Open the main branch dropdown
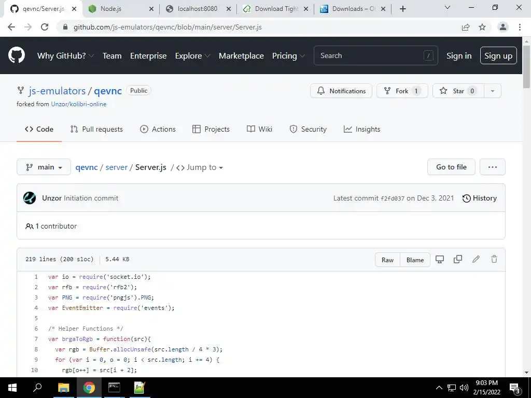 tap(44, 167)
